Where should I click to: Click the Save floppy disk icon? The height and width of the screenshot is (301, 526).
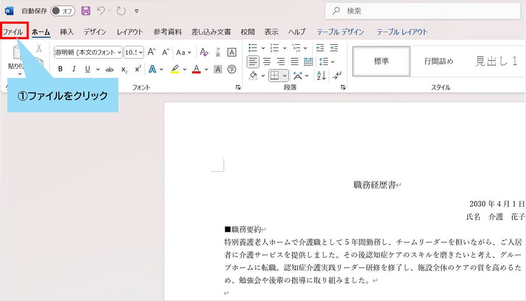(86, 11)
